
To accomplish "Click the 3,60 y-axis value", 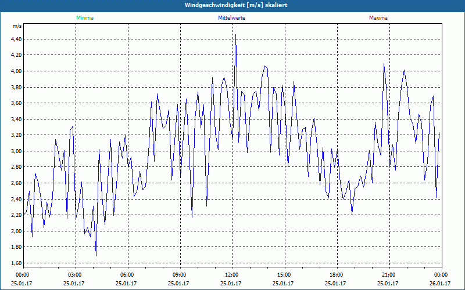I will 17,103.
